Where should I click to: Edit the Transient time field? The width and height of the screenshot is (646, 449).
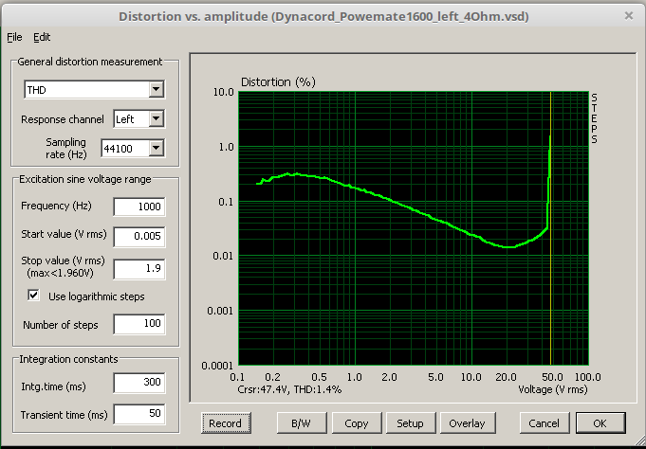click(138, 414)
